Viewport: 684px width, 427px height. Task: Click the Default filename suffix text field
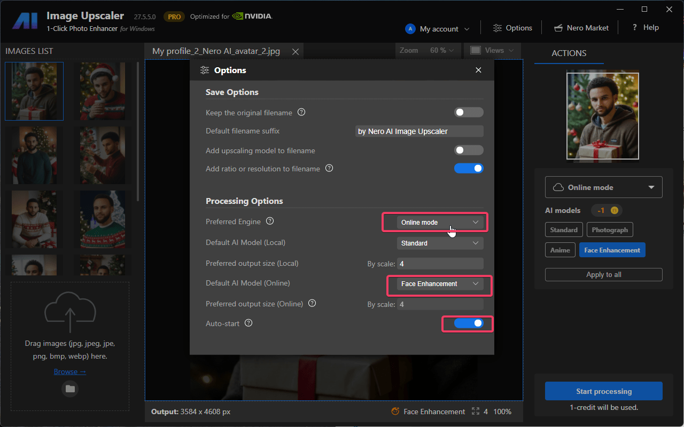point(419,131)
